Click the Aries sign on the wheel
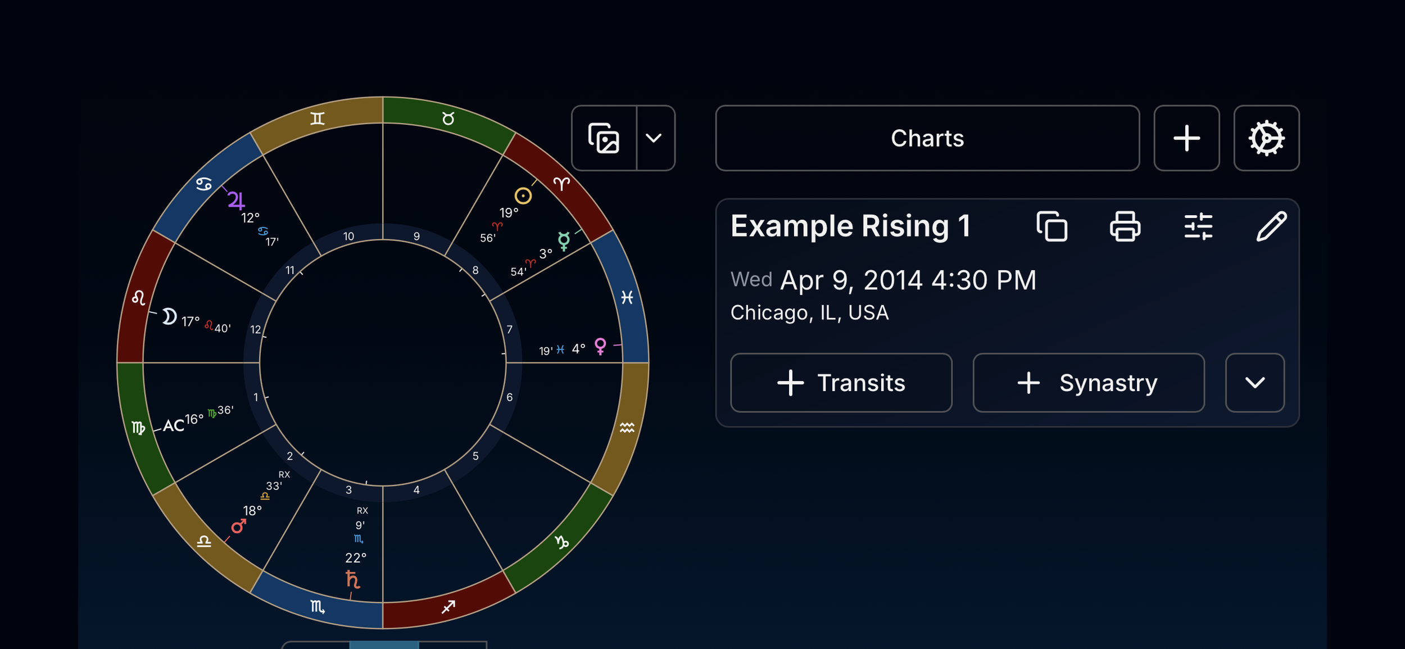The height and width of the screenshot is (649, 1405). 561,184
